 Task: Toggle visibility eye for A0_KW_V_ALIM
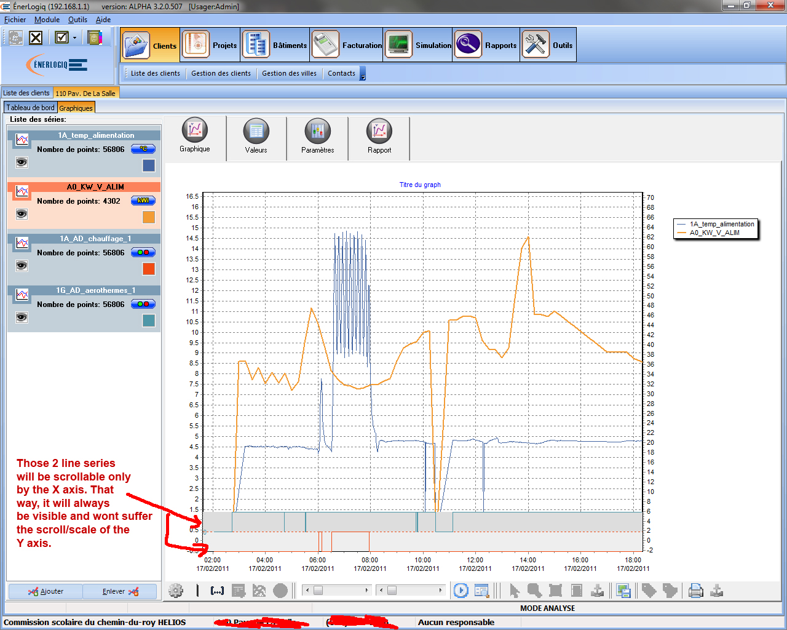click(x=22, y=214)
